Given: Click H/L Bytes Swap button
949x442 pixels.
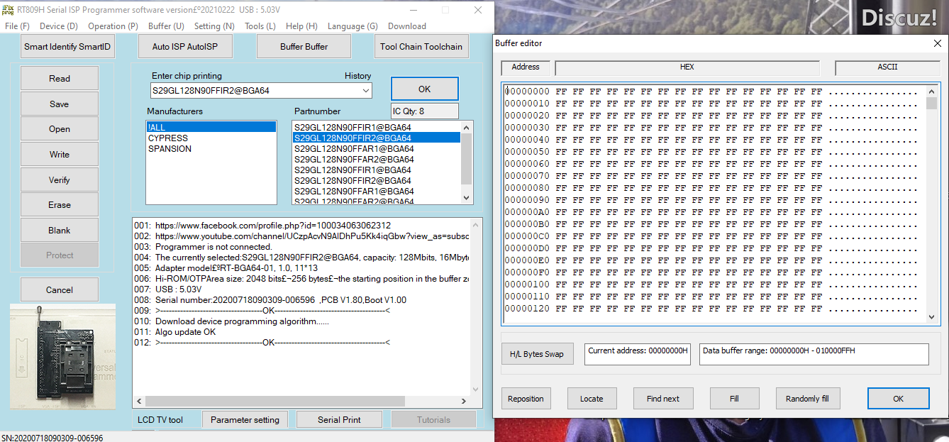Looking at the screenshot, I should click(x=536, y=354).
